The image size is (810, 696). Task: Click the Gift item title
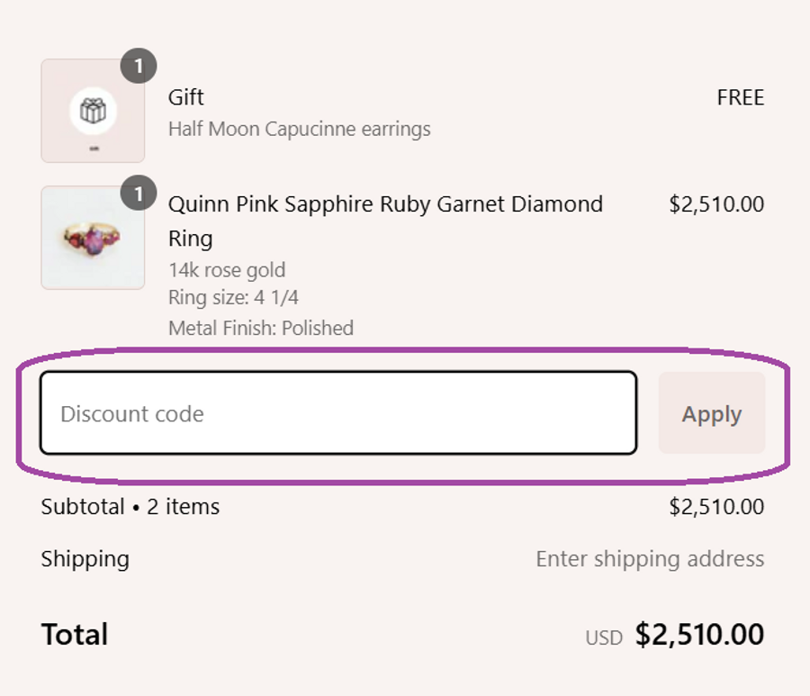click(x=186, y=97)
